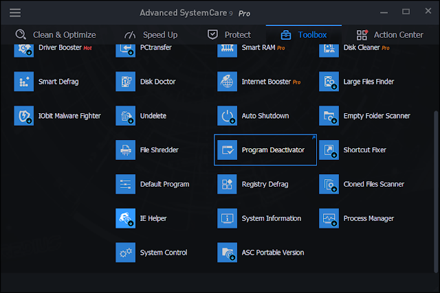Click Program Deactivator text label
The width and height of the screenshot is (440, 293).
point(273,150)
